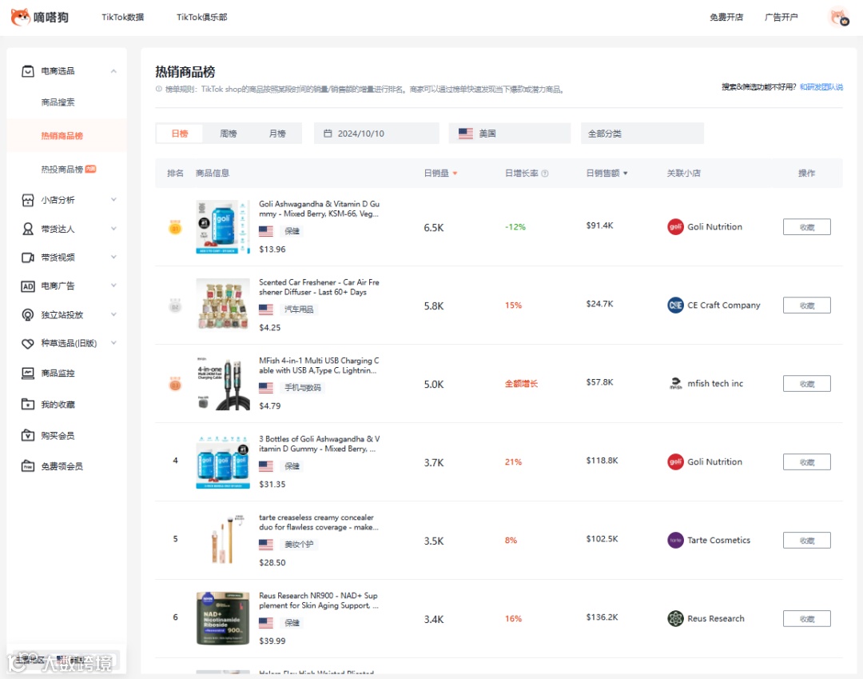This screenshot has width=863, height=679.
Task: Switch to the 月榜 tab
Action: click(277, 134)
